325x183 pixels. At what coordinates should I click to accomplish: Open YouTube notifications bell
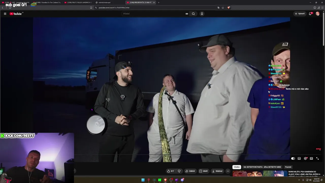pyautogui.click(x=310, y=14)
